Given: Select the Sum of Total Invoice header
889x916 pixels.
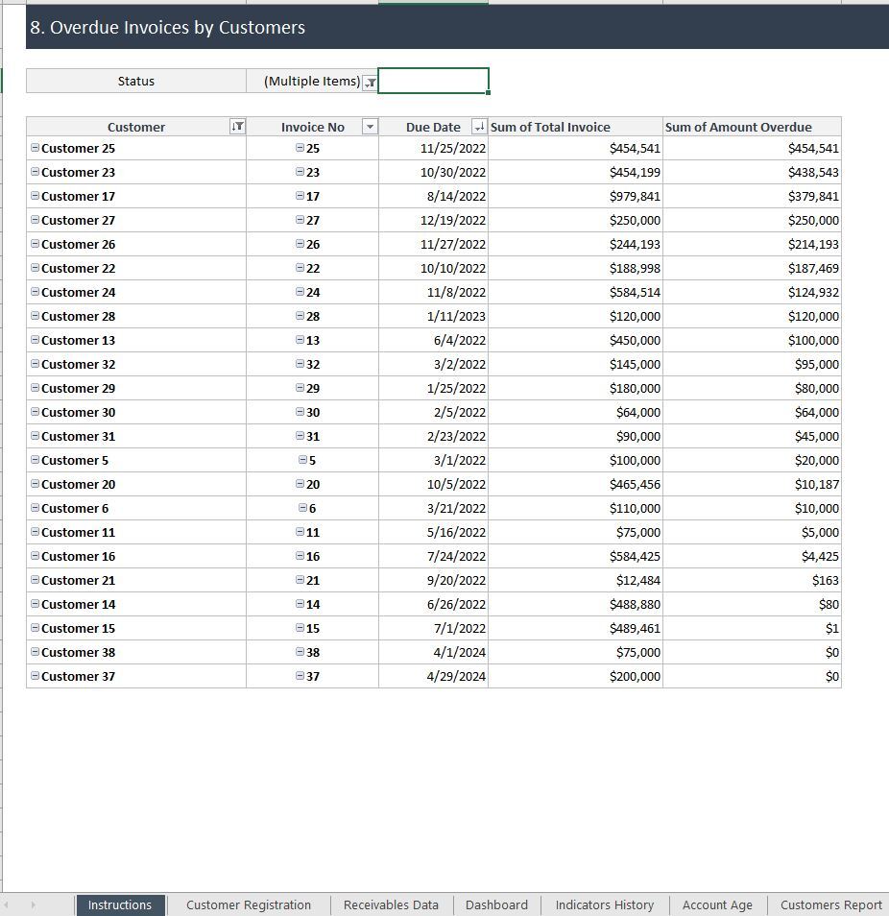Looking at the screenshot, I should pos(575,127).
